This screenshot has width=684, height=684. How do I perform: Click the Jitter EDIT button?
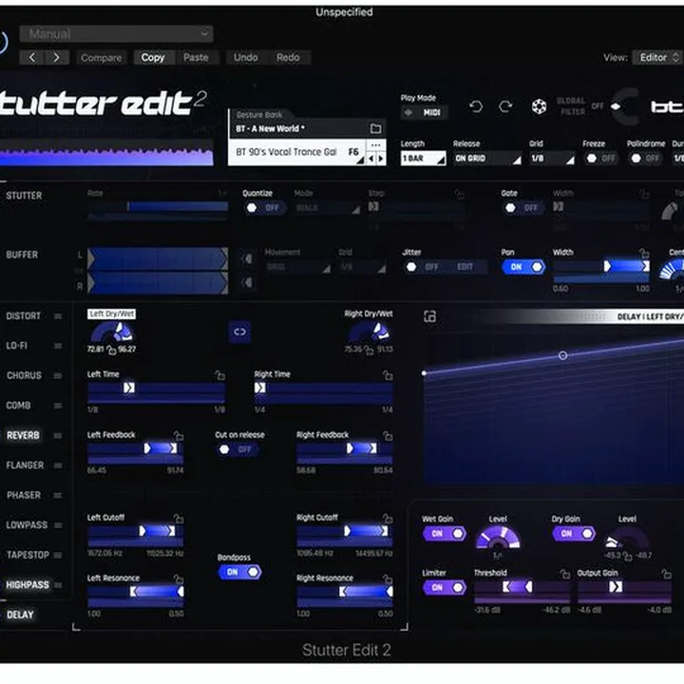(x=465, y=267)
